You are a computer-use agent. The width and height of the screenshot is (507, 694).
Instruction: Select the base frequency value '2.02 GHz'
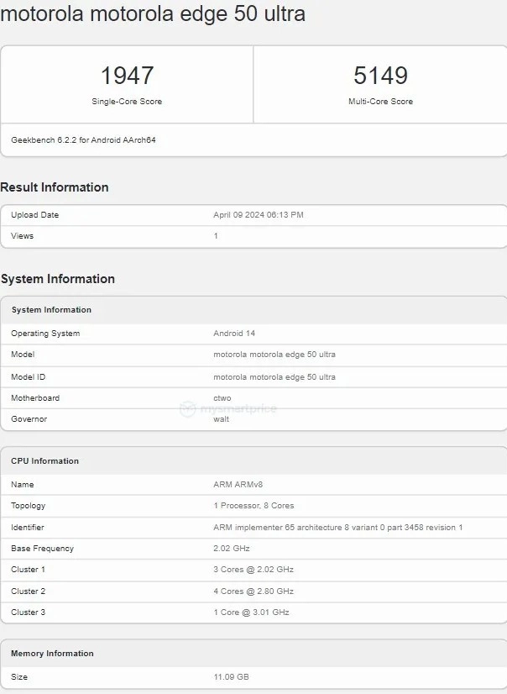tap(232, 549)
